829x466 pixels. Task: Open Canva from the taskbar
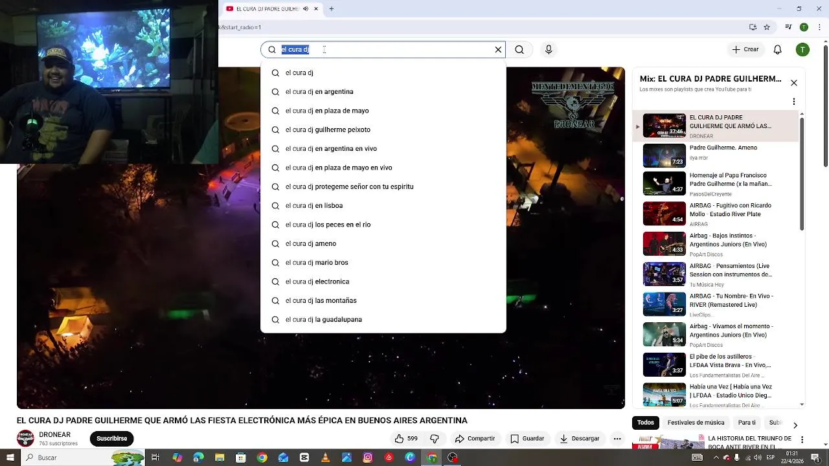pyautogui.click(x=410, y=458)
